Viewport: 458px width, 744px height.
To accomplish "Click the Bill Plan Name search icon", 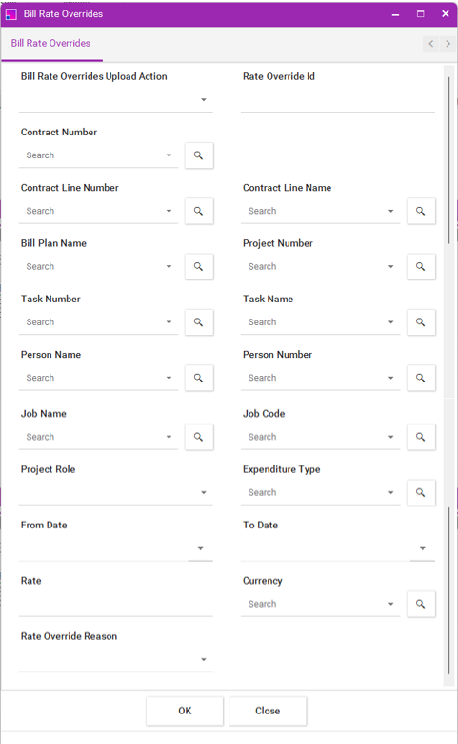I will point(199,267).
